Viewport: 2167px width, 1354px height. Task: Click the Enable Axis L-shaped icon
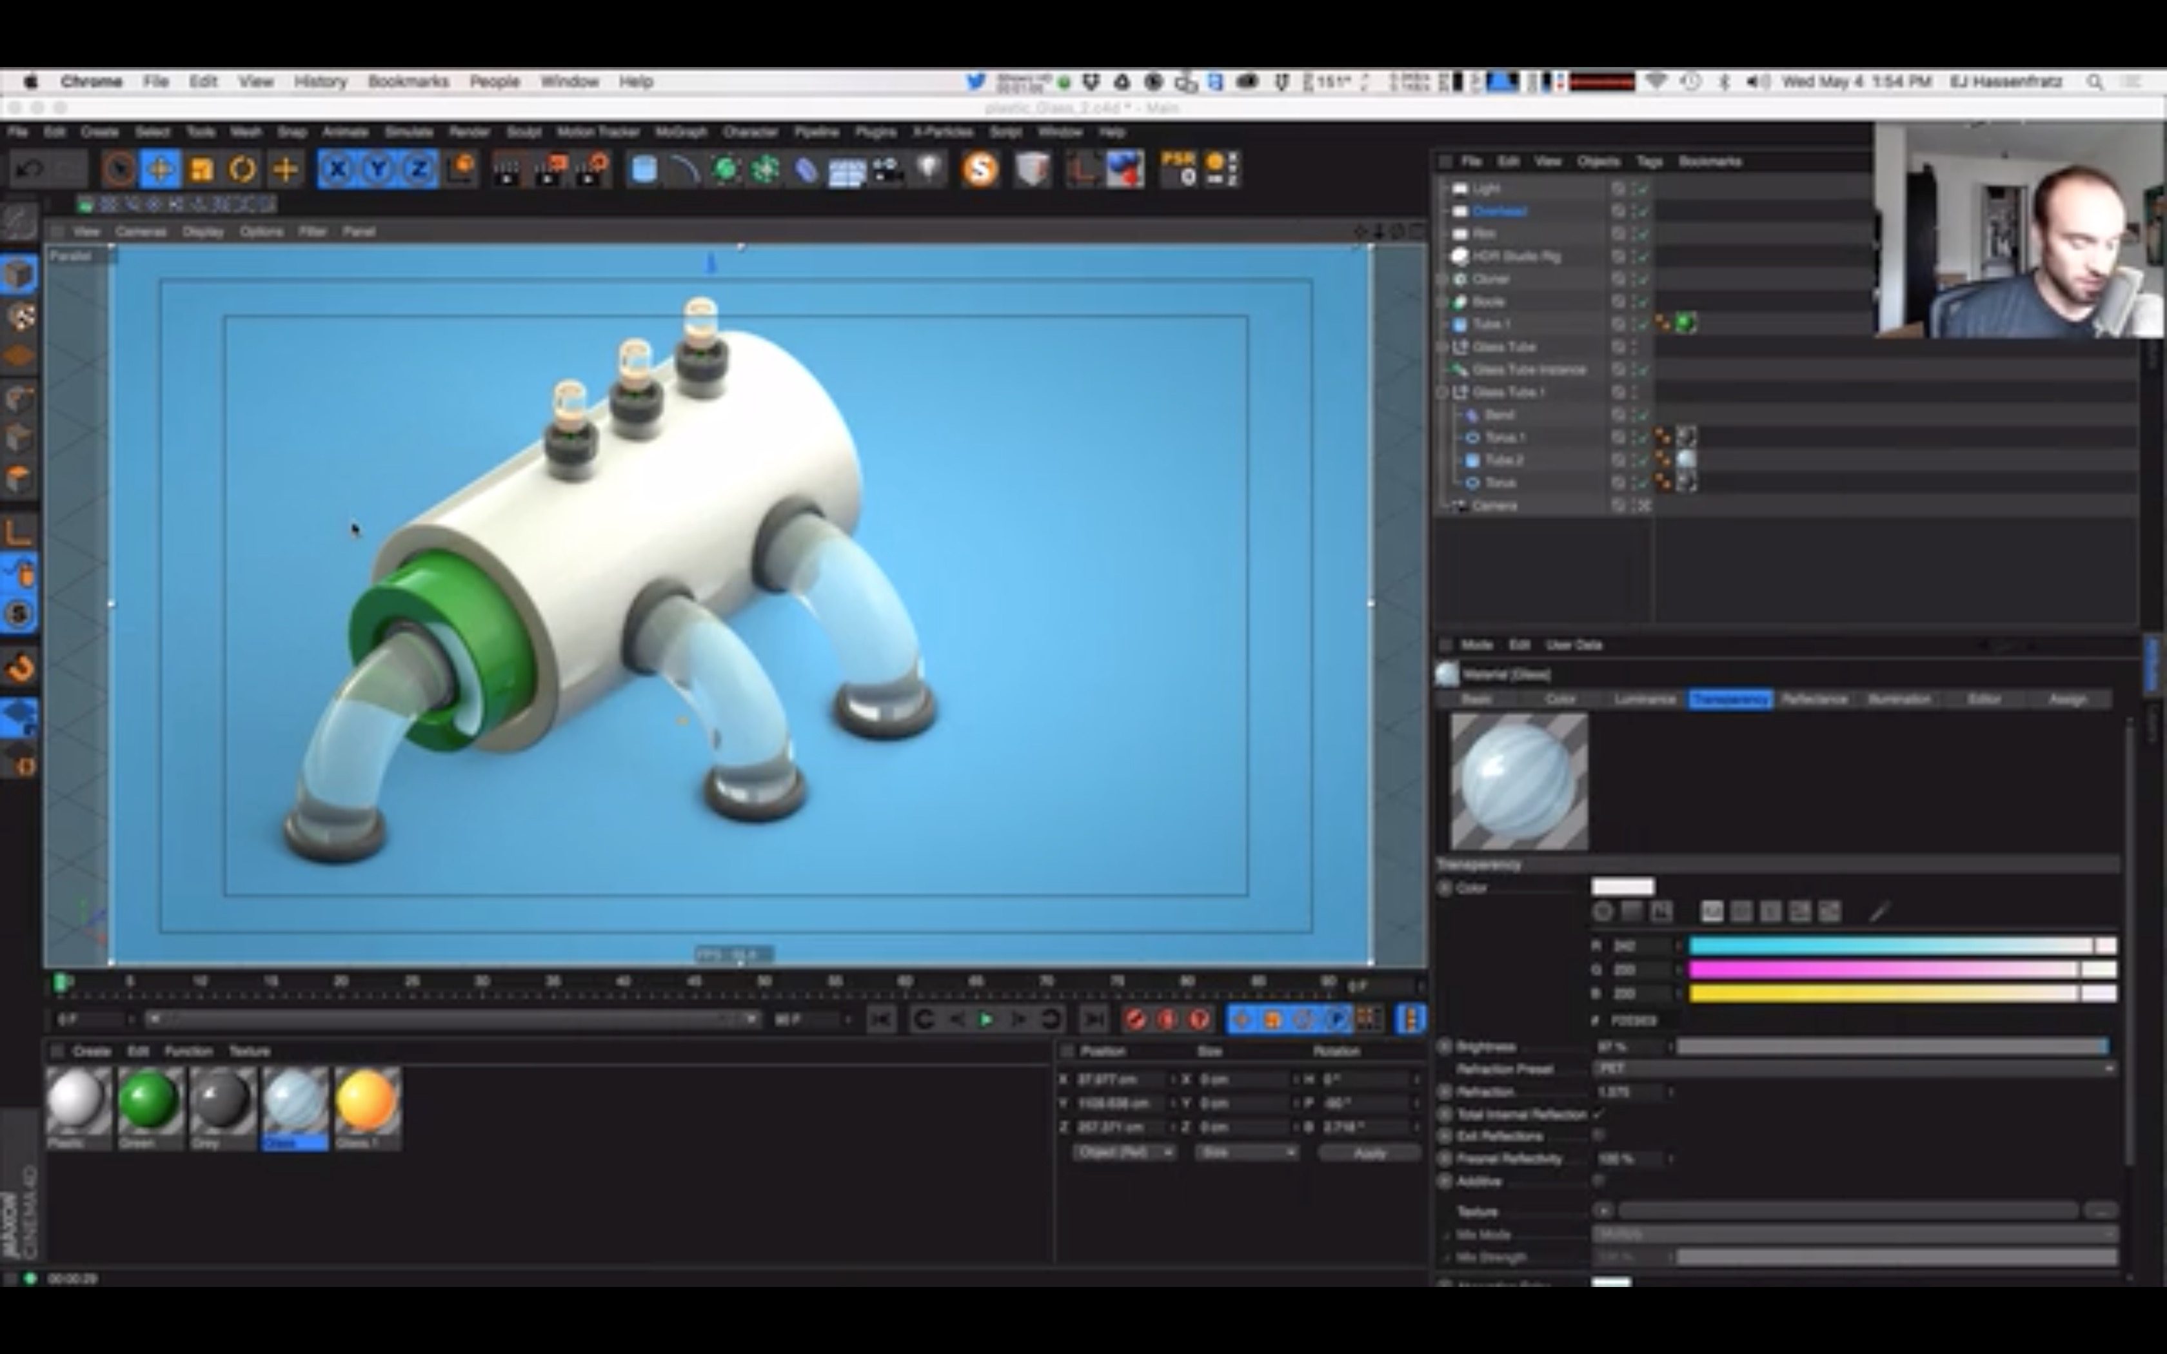tap(19, 532)
